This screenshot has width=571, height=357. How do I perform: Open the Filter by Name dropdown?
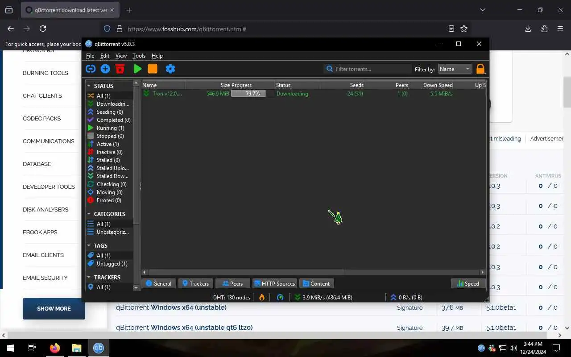point(455,69)
